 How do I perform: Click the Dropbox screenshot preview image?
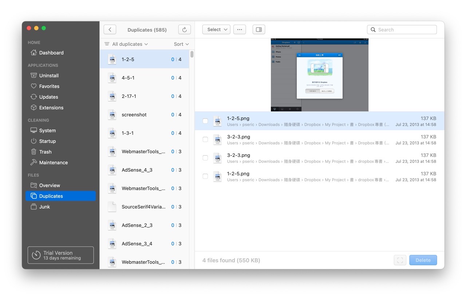[x=320, y=75]
